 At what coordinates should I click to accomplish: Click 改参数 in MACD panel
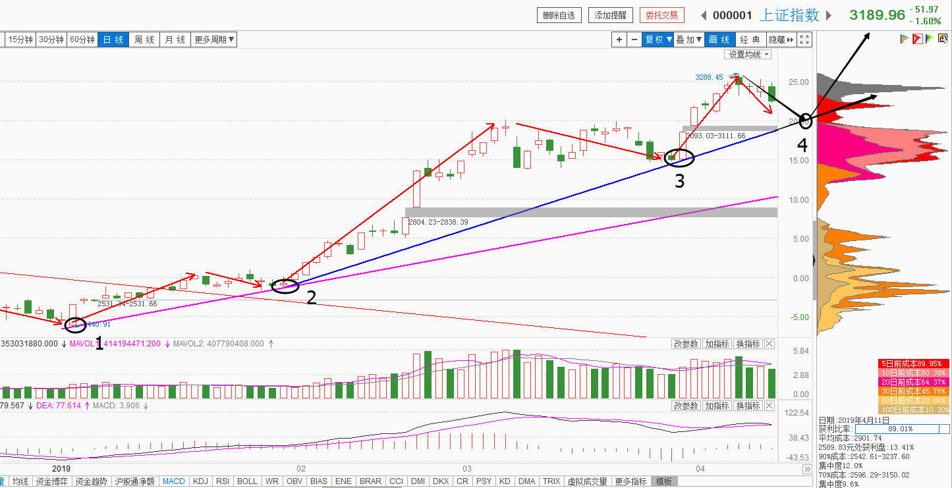[686, 406]
